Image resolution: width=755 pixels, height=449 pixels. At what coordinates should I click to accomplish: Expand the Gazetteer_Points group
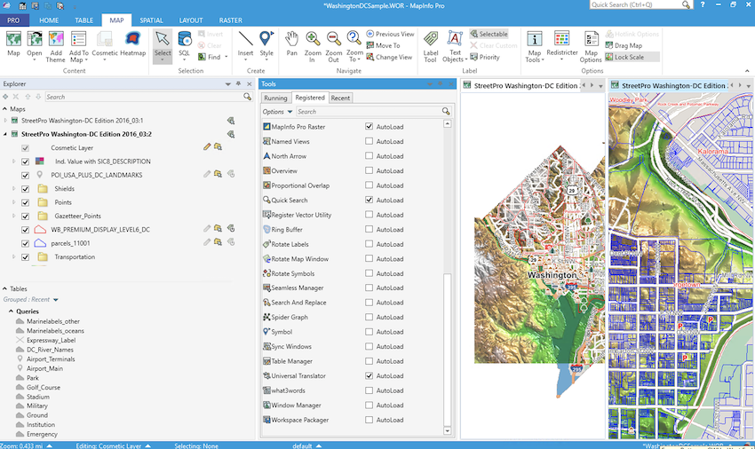click(13, 217)
